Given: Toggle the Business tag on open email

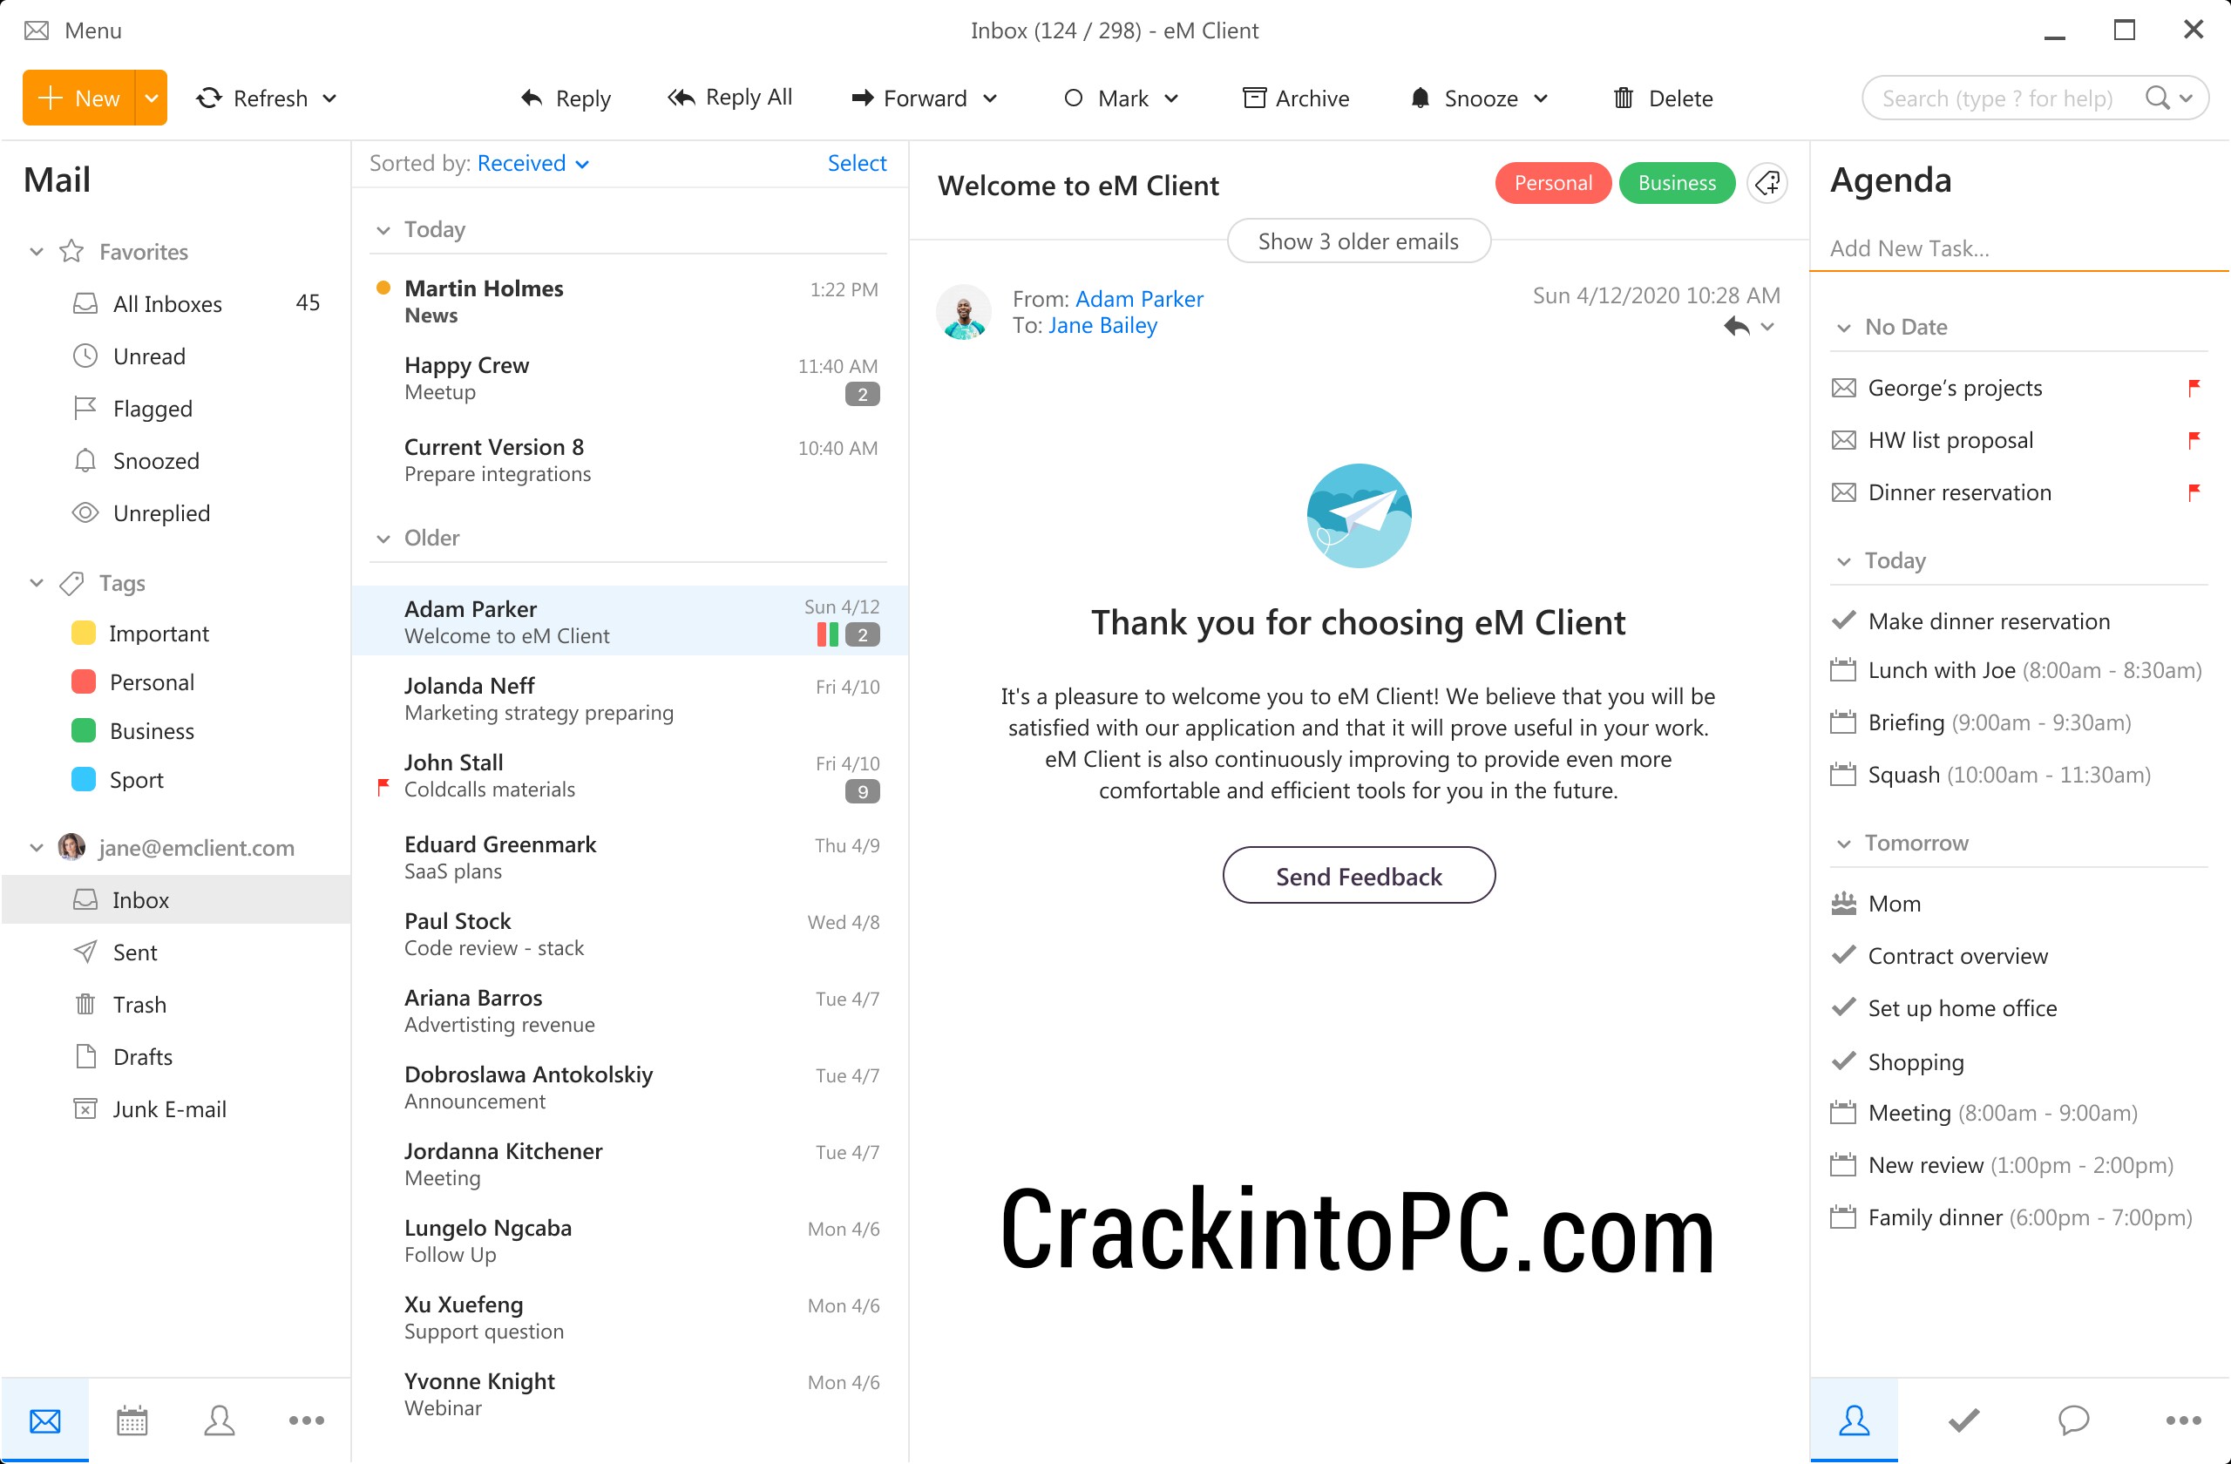Looking at the screenshot, I should 1676,183.
